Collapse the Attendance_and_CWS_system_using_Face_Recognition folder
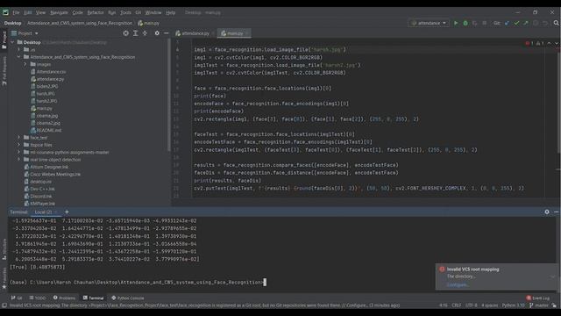Image resolution: width=561 pixels, height=316 pixels. pos(19,57)
